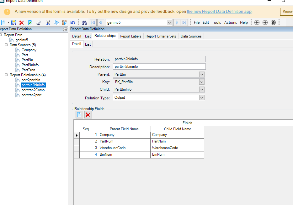Click the Cut scissors icon
This screenshot has width=293, height=205.
[48, 22]
